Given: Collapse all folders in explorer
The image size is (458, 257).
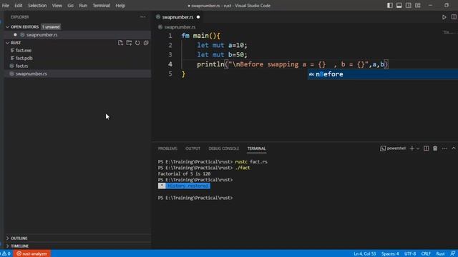Looking at the screenshot, I should point(146,43).
